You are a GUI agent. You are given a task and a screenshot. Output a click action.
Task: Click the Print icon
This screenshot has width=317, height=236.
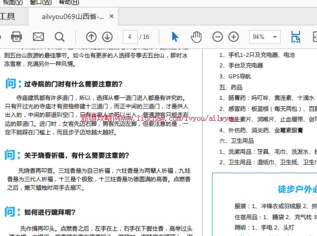[16, 36]
